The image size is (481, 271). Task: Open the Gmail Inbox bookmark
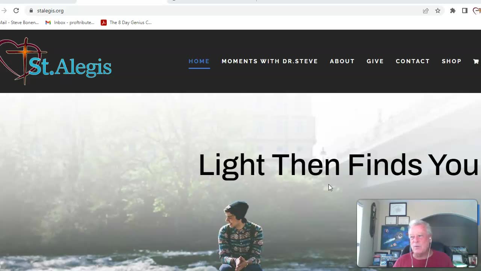(70, 23)
